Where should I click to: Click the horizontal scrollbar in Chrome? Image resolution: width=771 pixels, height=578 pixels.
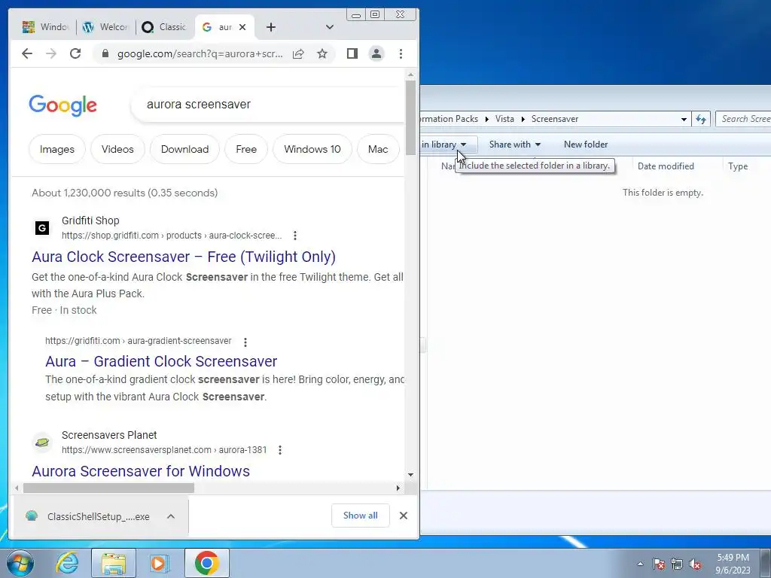coord(108,488)
